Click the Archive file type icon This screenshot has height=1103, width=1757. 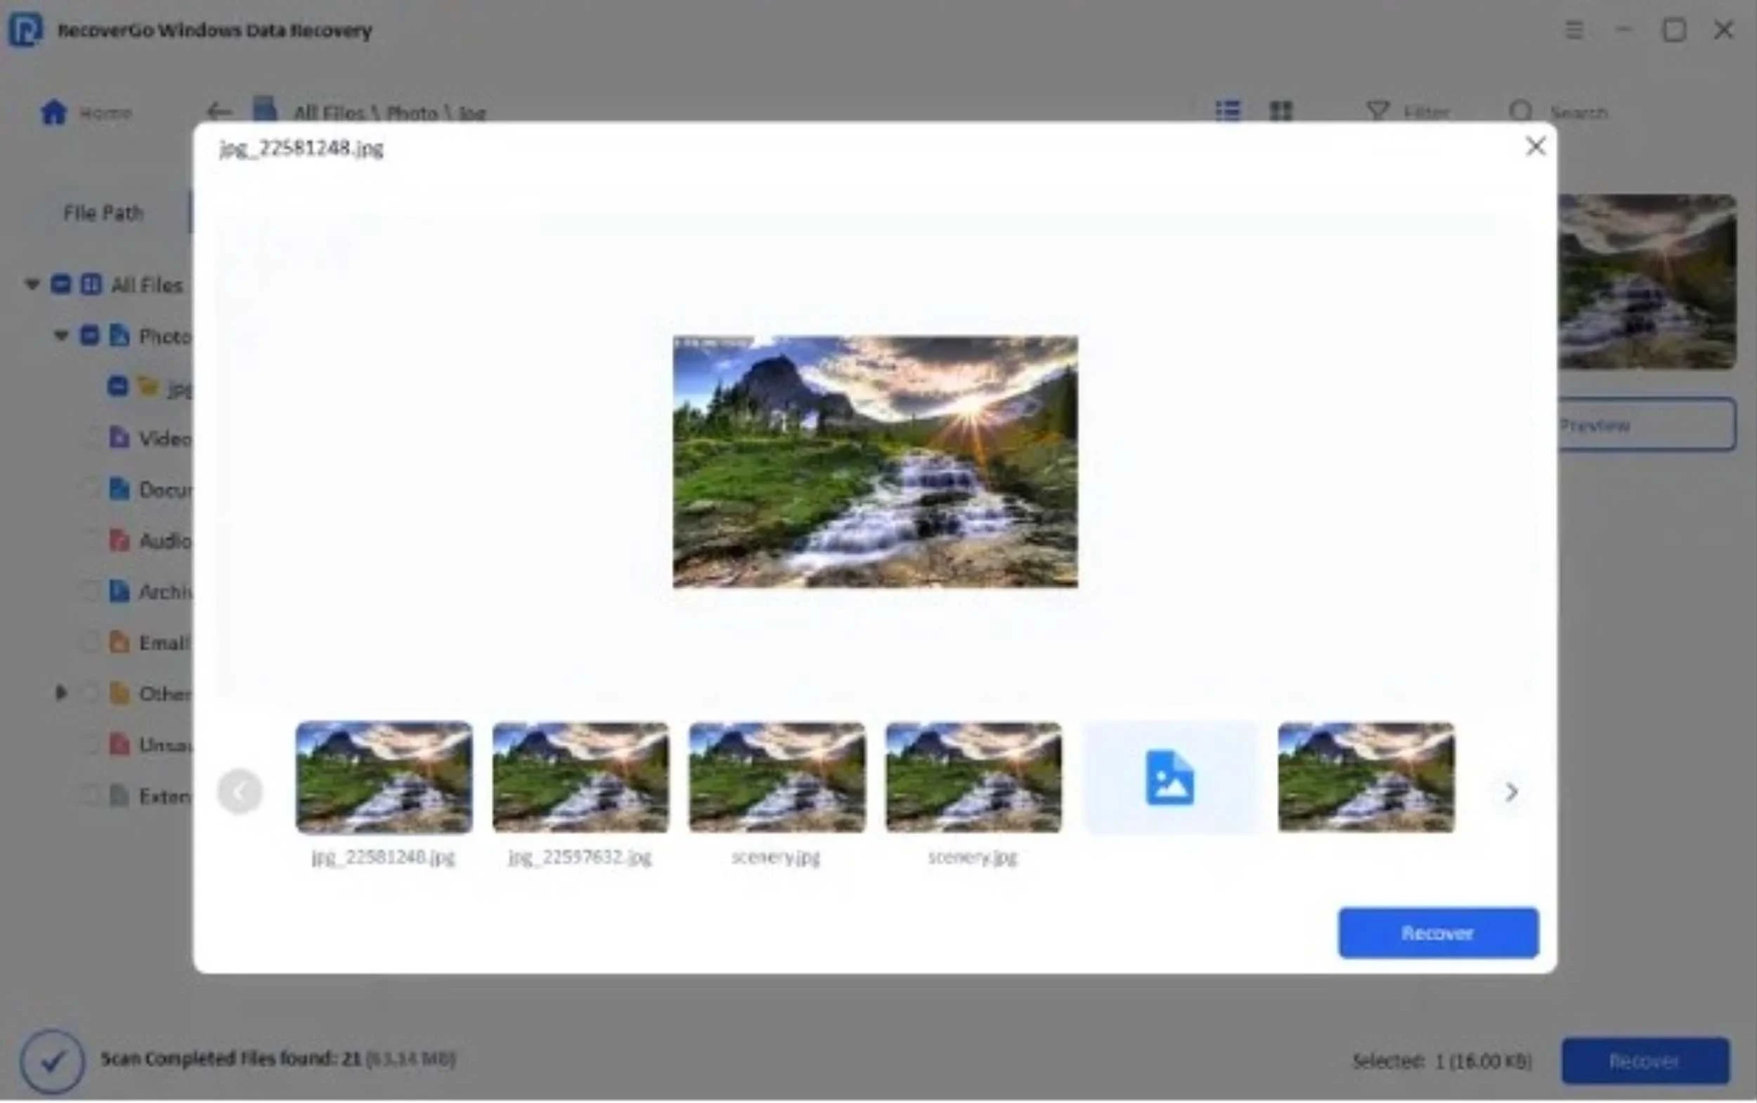coord(119,591)
